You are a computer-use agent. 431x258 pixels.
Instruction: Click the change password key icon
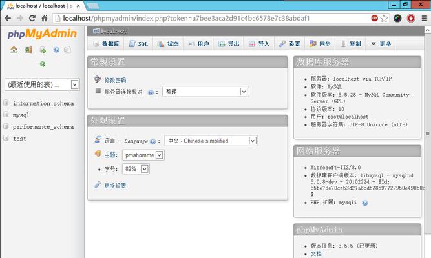(98, 79)
